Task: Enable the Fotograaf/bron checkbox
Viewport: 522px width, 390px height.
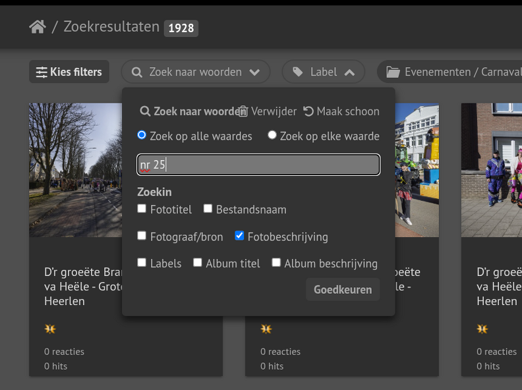Action: (x=142, y=236)
